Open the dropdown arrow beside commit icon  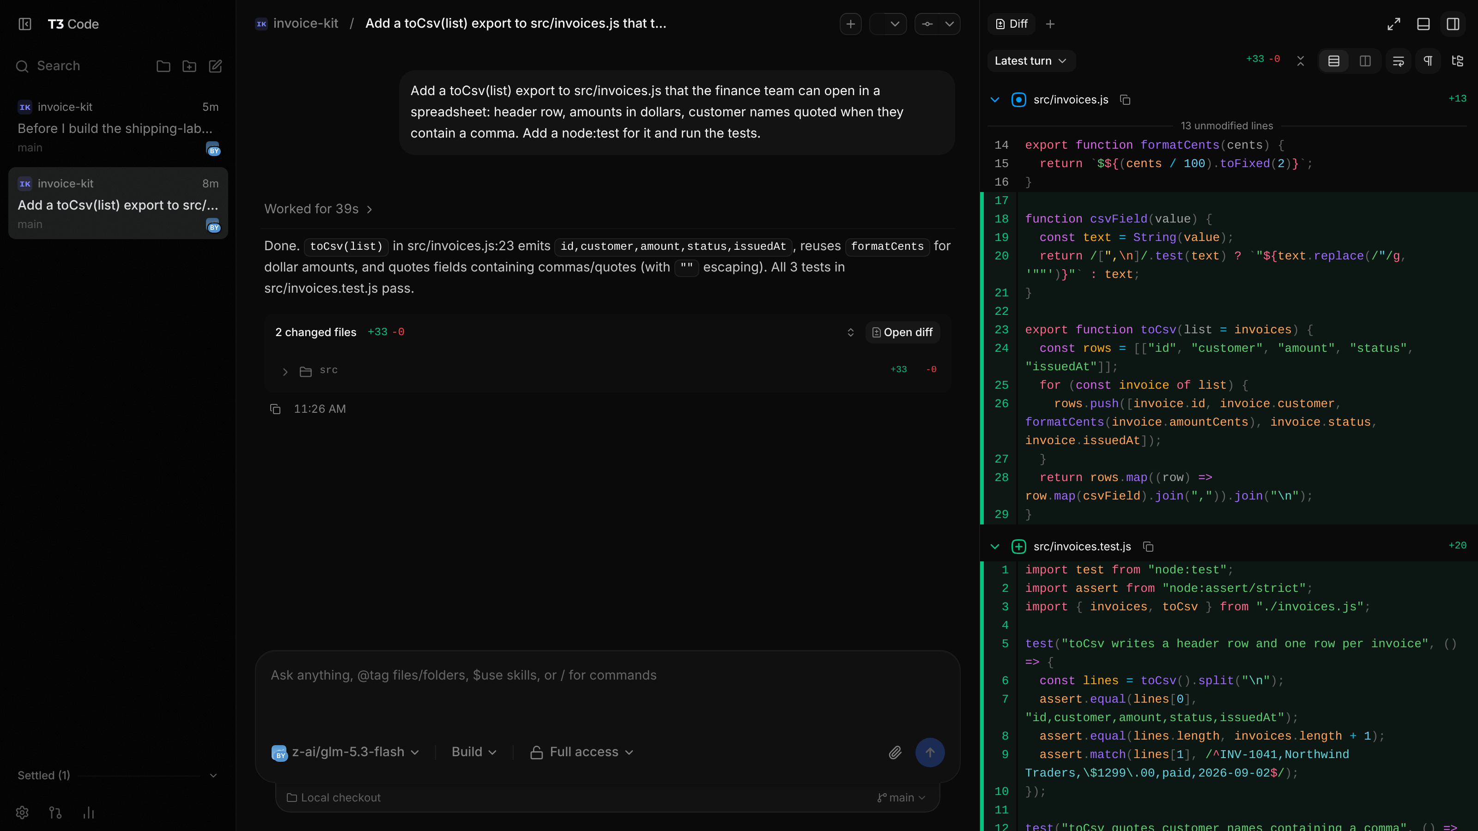[x=950, y=24]
